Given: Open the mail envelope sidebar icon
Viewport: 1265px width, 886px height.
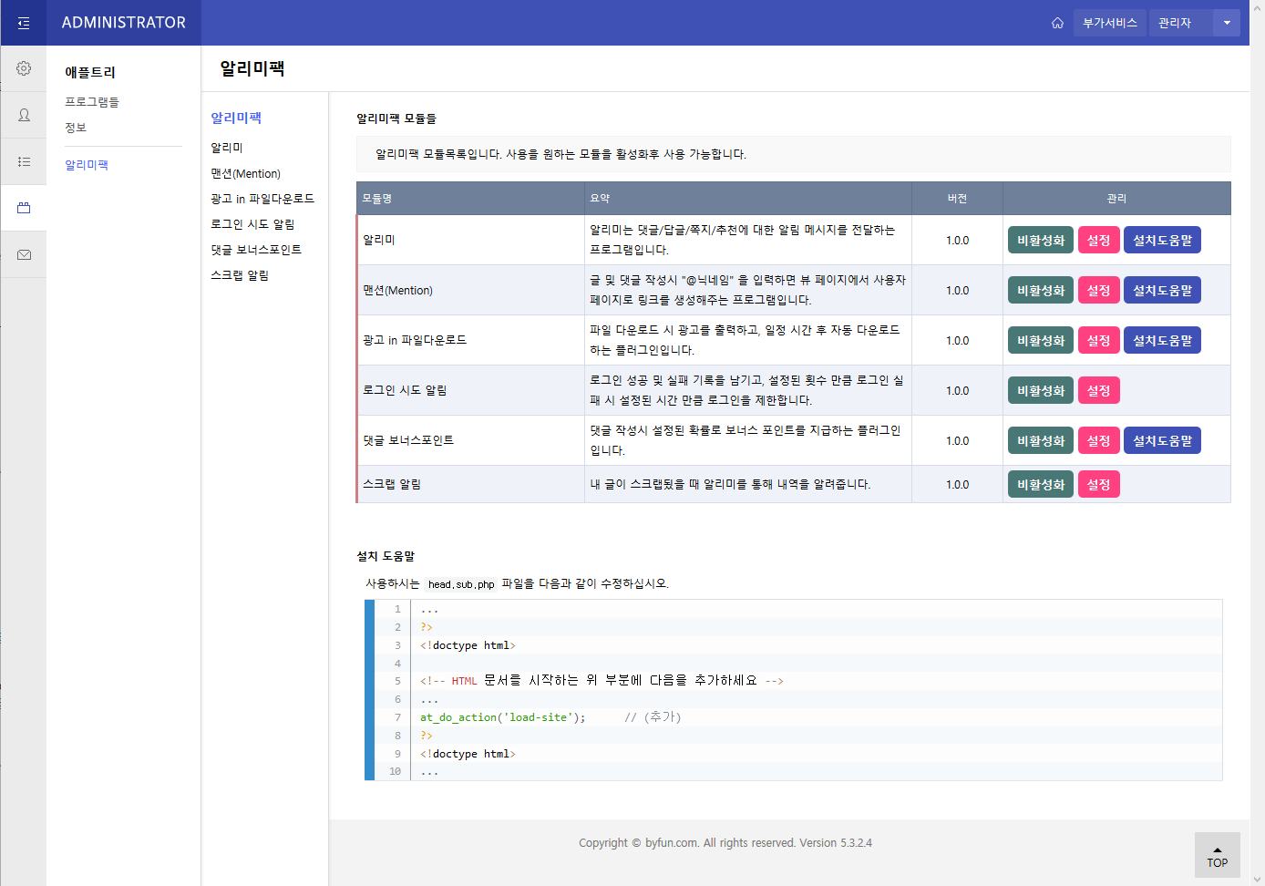Looking at the screenshot, I should coord(24,254).
